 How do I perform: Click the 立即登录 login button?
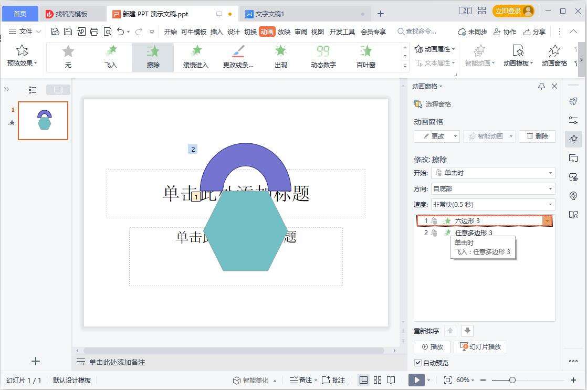click(513, 11)
